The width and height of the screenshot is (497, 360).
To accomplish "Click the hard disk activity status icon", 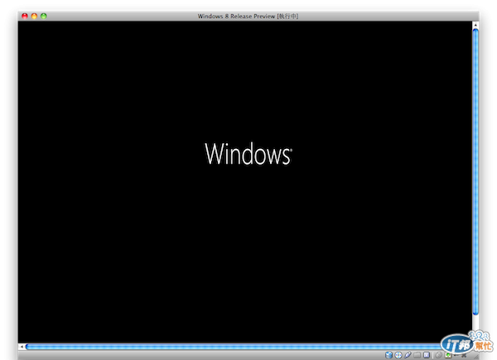I will point(389,355).
